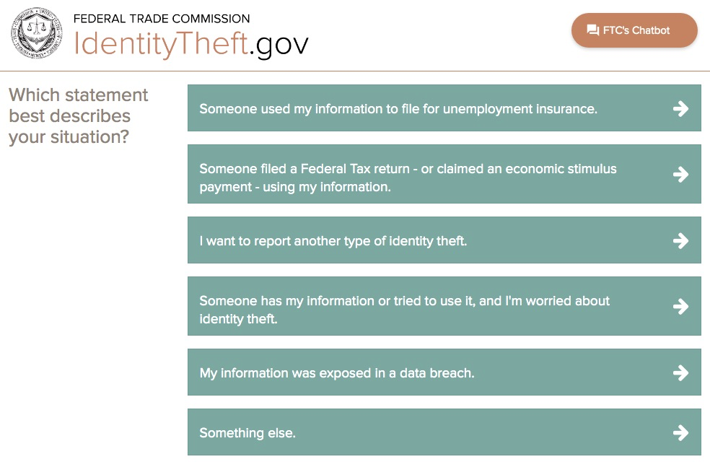Click the arrow on worried about identity theft option
This screenshot has height=467, width=710.
680,306
